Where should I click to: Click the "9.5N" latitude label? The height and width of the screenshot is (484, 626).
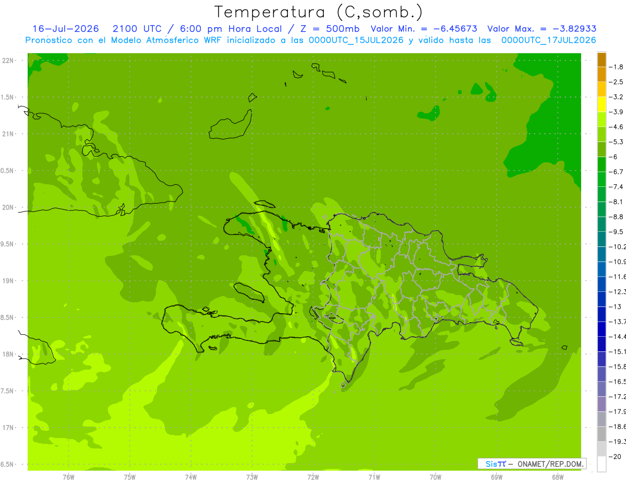7,244
